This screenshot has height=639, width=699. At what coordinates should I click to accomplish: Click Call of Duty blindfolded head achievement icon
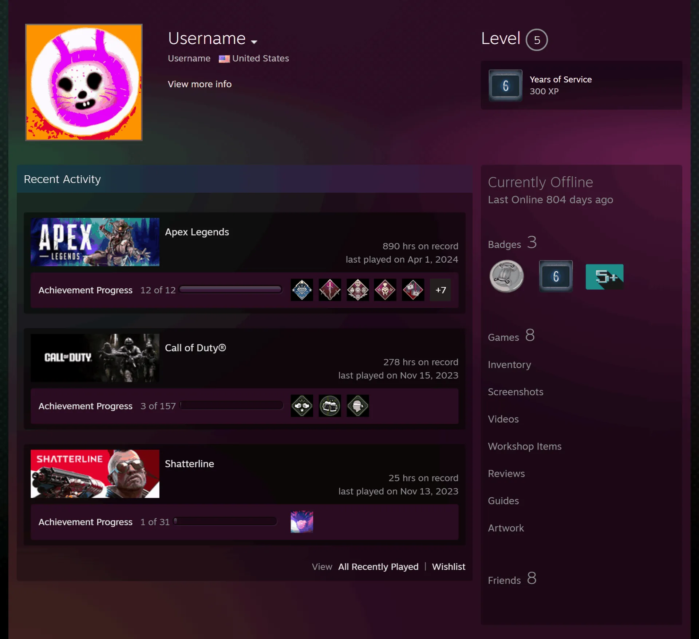[x=358, y=406]
